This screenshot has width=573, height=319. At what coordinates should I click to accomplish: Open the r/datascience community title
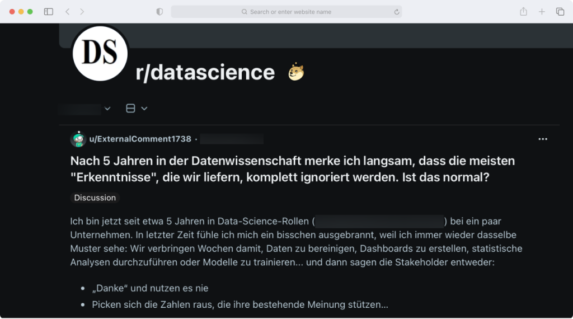pos(205,72)
